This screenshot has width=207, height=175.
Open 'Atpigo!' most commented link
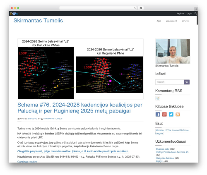[159, 161]
